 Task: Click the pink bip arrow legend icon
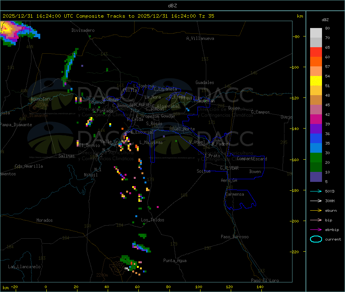tap(316, 220)
